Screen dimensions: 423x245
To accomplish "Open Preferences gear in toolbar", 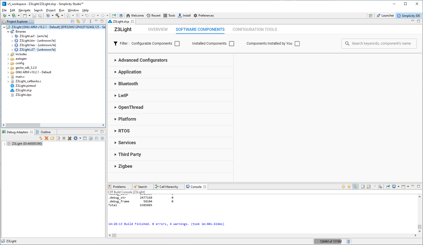I will pos(203,16).
